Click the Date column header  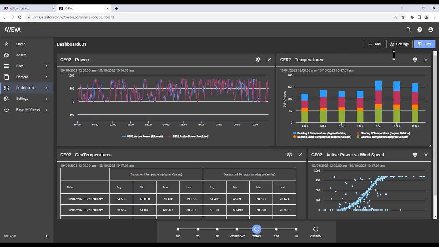pyautogui.click(x=85, y=187)
